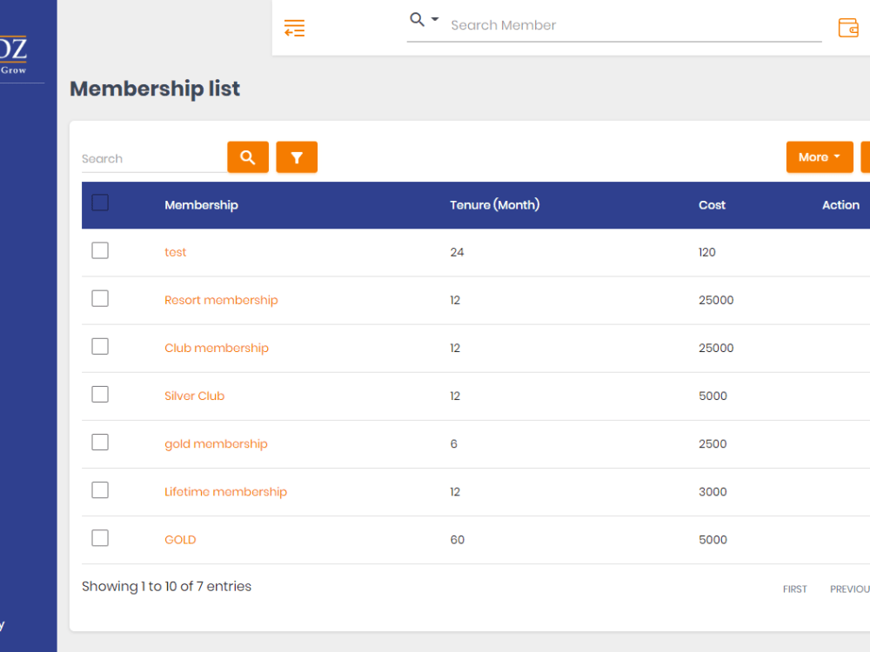Open the Resort membership link
Screen dimensions: 870x652
click(x=221, y=300)
